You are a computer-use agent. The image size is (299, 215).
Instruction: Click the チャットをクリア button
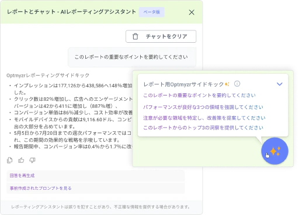(x=161, y=36)
